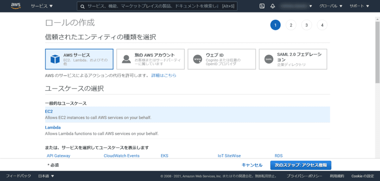Viewport: 380px width, 181px height.
Task: Click the AWS logo in header
Action: click(16, 6)
